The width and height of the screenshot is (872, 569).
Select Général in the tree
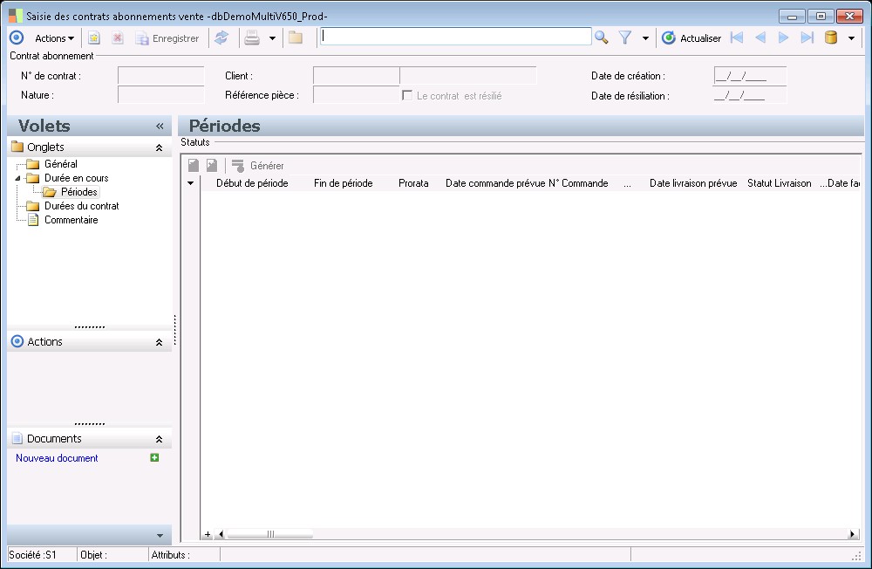pos(61,164)
